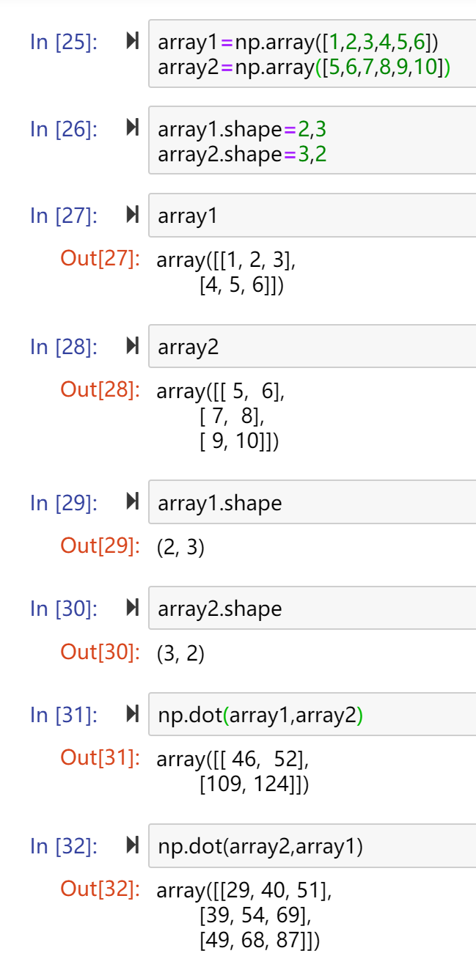
Task: Focus the code cell containing array1
Action: point(312,216)
